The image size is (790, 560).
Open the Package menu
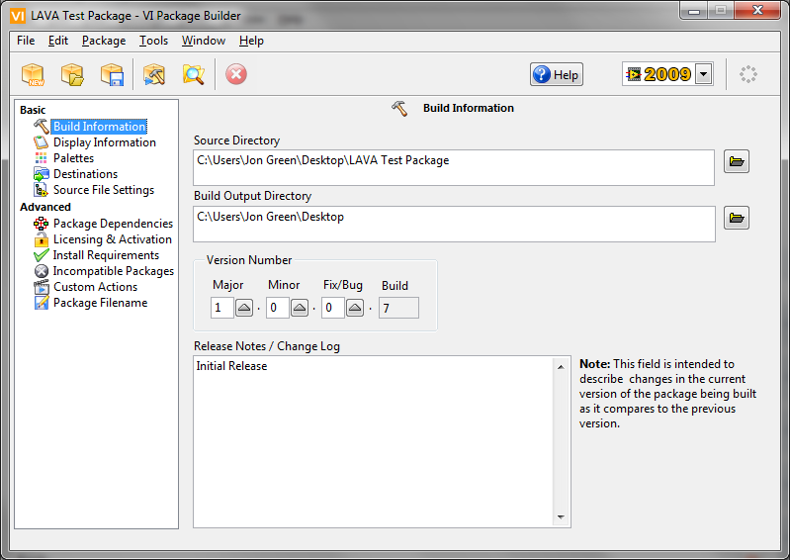click(x=104, y=41)
